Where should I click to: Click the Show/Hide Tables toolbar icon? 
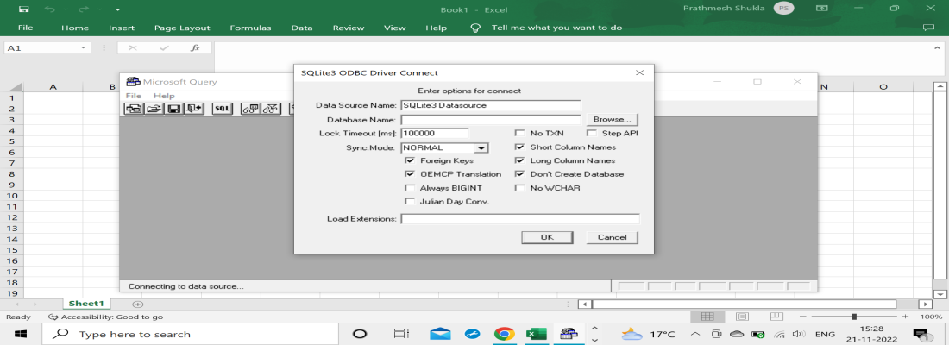tap(250, 109)
